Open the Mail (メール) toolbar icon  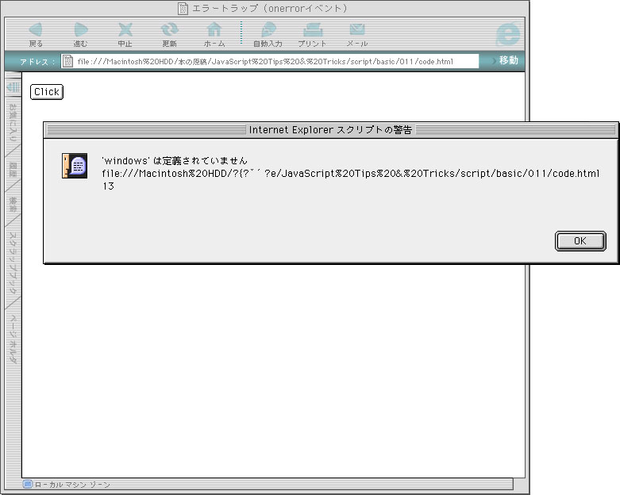coord(357,30)
